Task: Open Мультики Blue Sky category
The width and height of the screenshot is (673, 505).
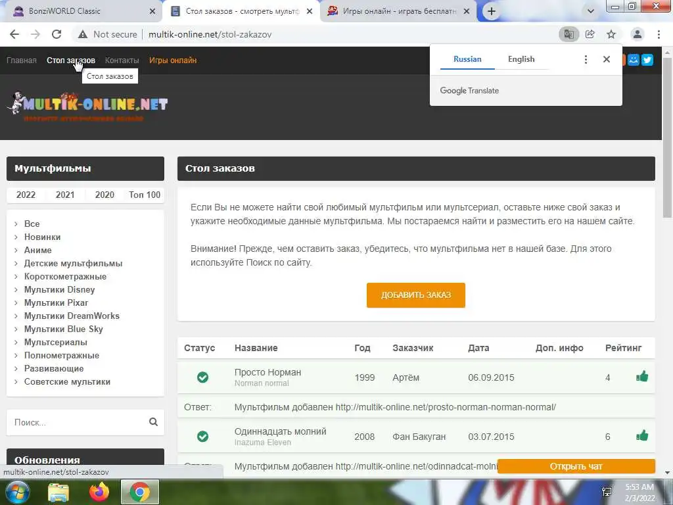Action: (x=64, y=329)
